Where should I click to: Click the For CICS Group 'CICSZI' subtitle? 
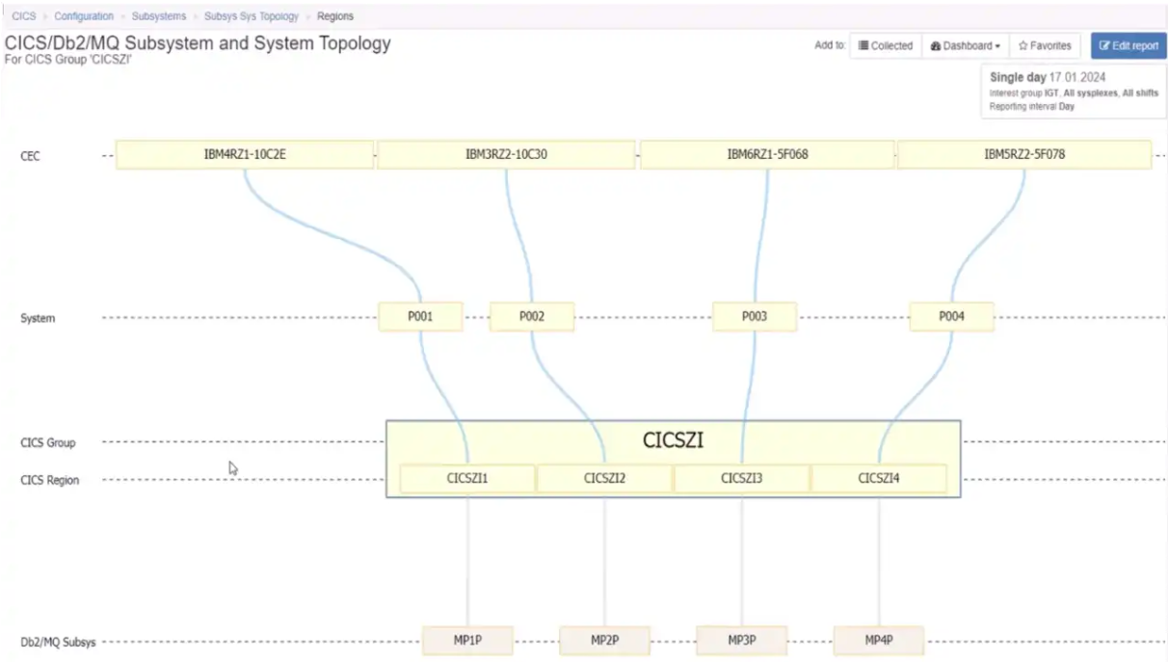pyautogui.click(x=68, y=60)
